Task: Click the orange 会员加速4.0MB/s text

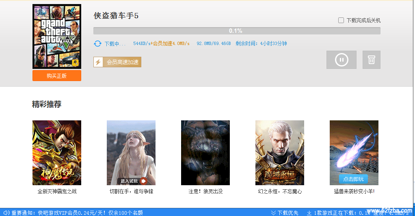Action: tap(171, 44)
